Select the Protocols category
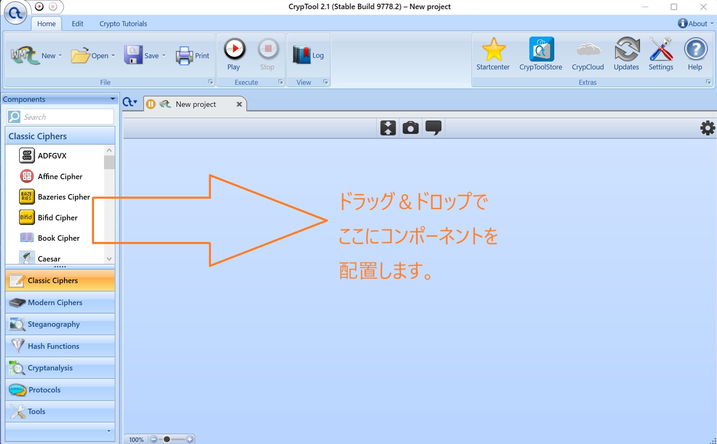This screenshot has height=444, width=717. pyautogui.click(x=60, y=390)
